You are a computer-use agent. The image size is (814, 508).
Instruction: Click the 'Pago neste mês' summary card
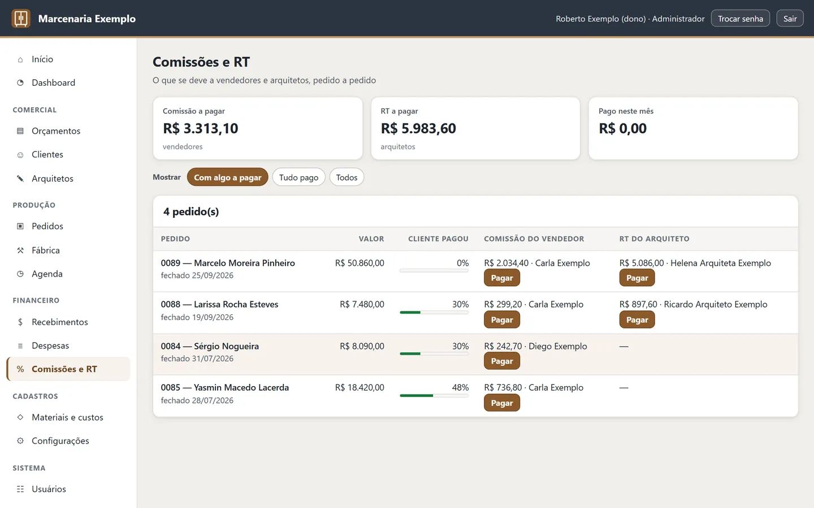693,129
